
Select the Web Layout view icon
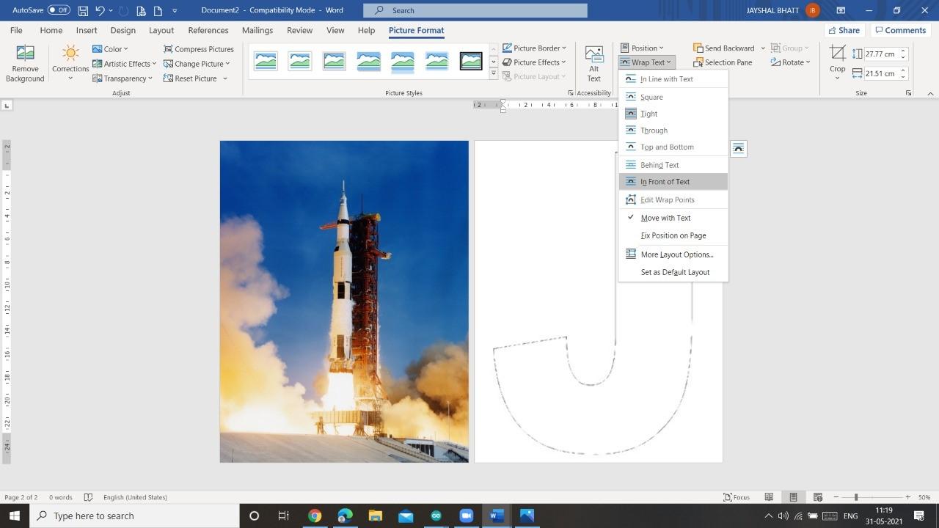[818, 497]
